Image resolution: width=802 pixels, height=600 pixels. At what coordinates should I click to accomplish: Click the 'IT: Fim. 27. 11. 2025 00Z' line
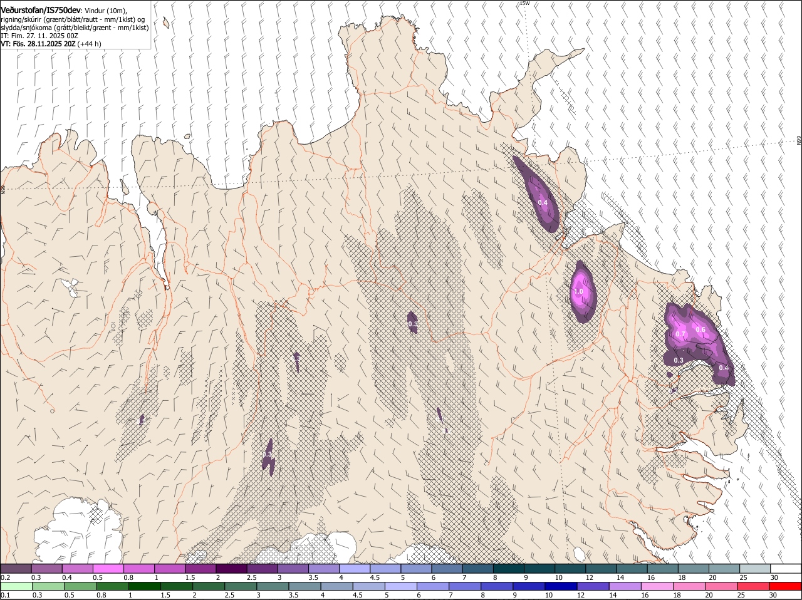pyautogui.click(x=39, y=36)
